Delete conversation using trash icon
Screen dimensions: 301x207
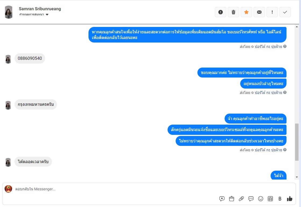[233, 12]
